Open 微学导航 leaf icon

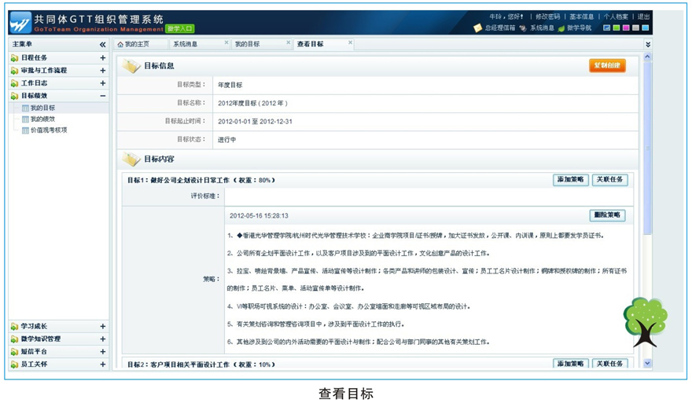coord(561,28)
